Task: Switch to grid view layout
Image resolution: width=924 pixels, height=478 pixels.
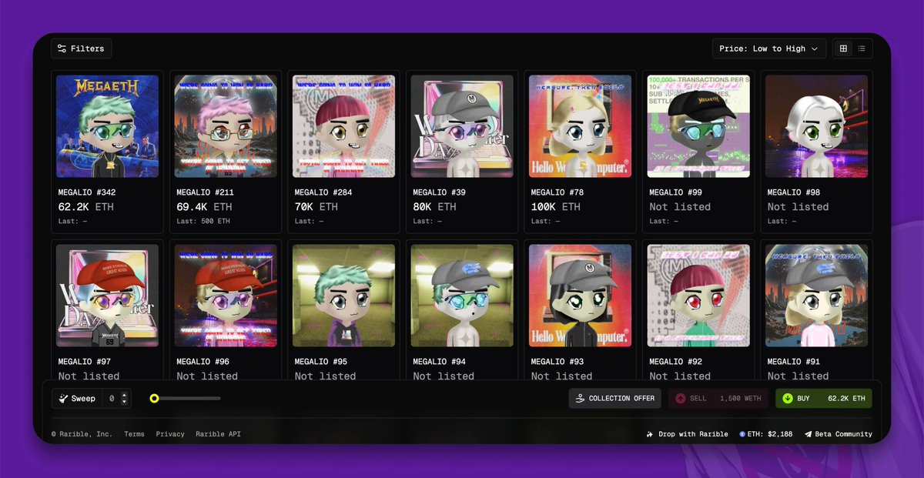Action: [843, 48]
